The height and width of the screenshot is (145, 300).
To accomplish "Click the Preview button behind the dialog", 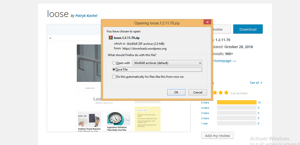I will click(221, 29).
